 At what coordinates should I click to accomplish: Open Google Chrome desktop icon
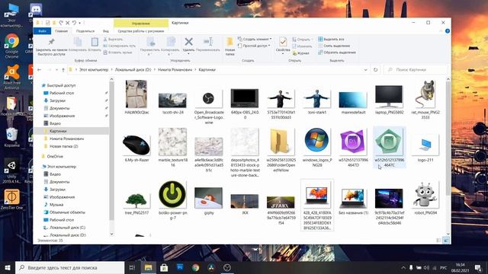11,46
